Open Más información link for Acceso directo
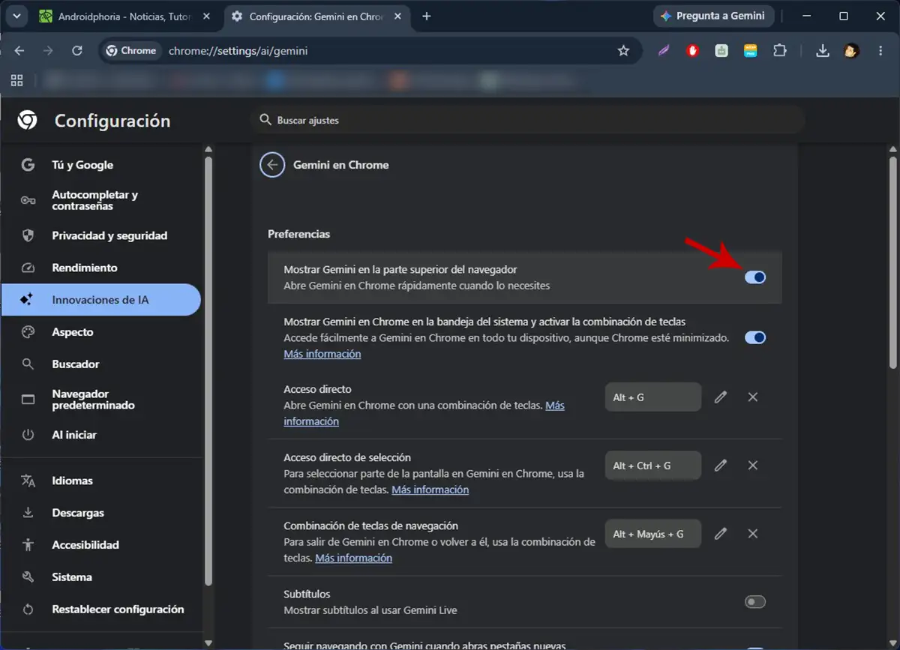The height and width of the screenshot is (650, 900). [424, 413]
